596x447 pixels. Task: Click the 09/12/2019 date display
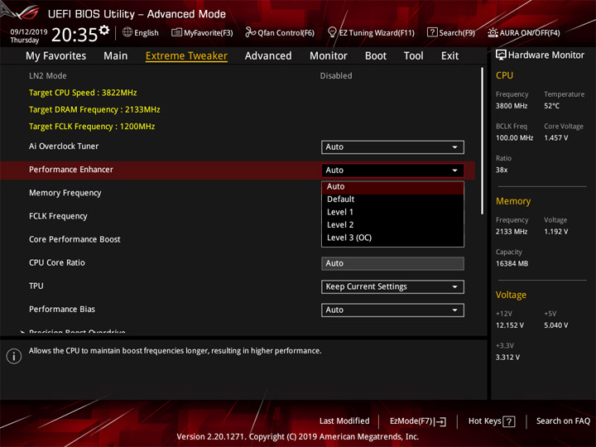pos(28,32)
